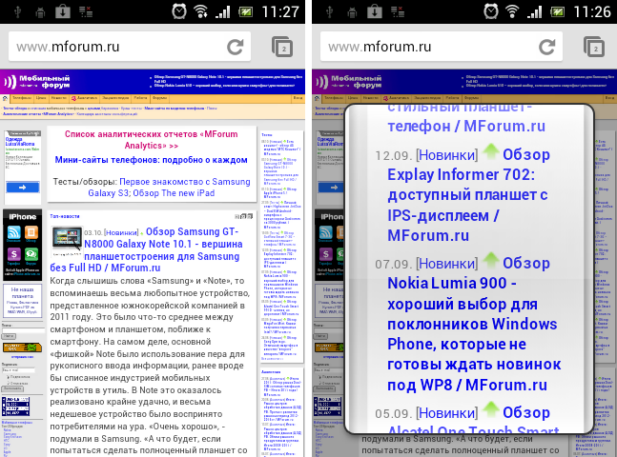
Task: Open the Новости menu item on the left screen
Action: point(58,98)
